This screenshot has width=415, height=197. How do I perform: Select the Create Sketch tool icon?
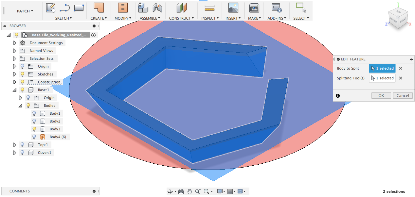(x=50, y=8)
